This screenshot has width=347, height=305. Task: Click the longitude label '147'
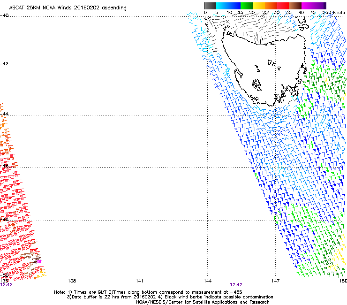click(x=275, y=281)
